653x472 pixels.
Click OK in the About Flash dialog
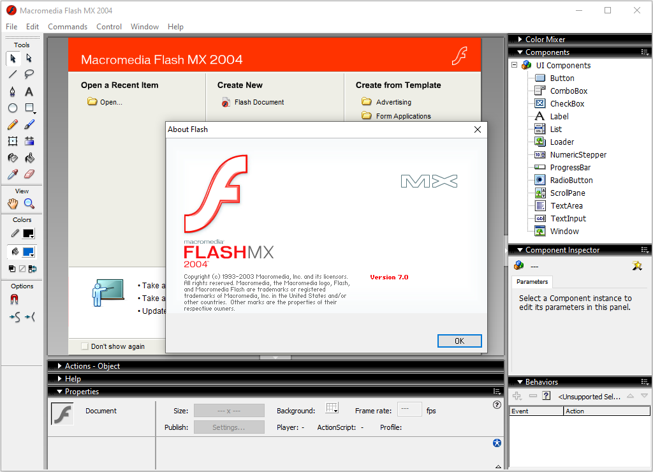click(x=459, y=341)
